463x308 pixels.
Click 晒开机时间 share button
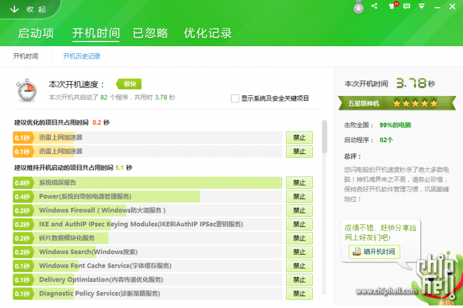[374, 252]
